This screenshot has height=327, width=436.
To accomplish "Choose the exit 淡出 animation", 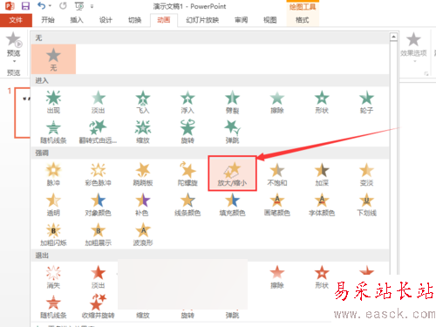I will click(x=98, y=276).
